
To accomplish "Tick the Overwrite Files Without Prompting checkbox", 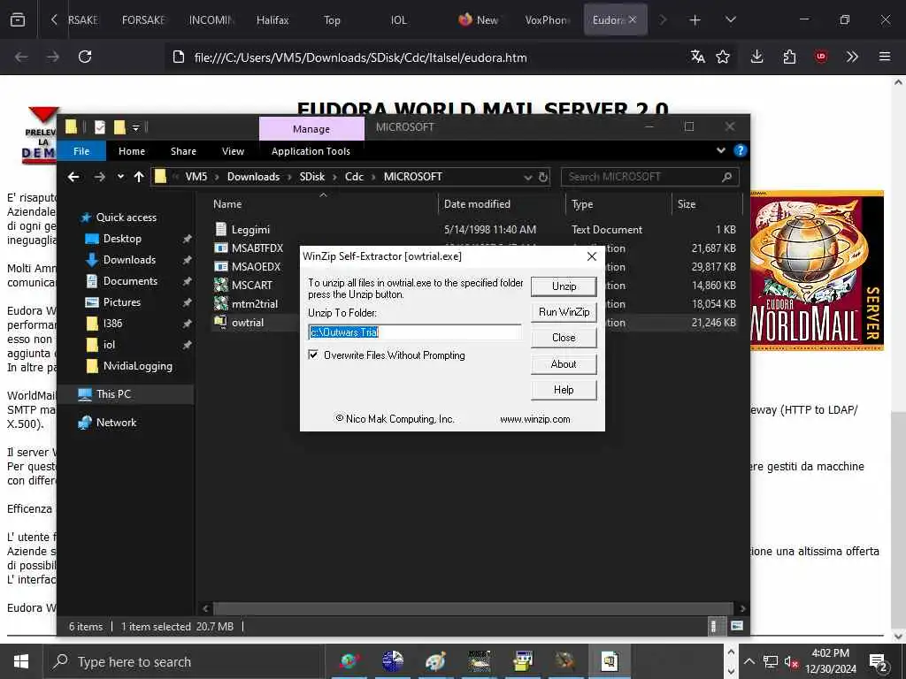I will (x=313, y=355).
